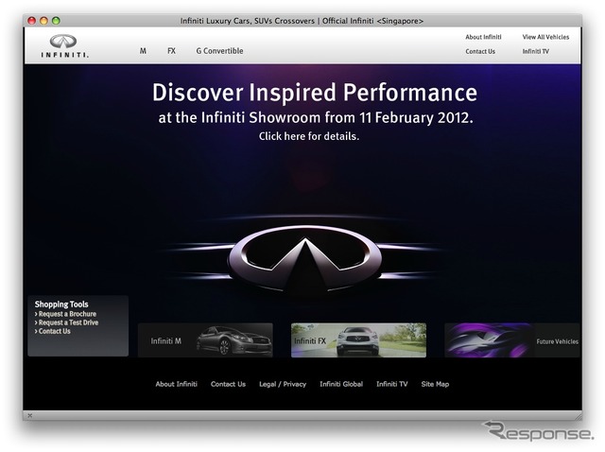Screen dimensions: 605x452
Task: Click the green zoom window button
Action: click(x=56, y=21)
